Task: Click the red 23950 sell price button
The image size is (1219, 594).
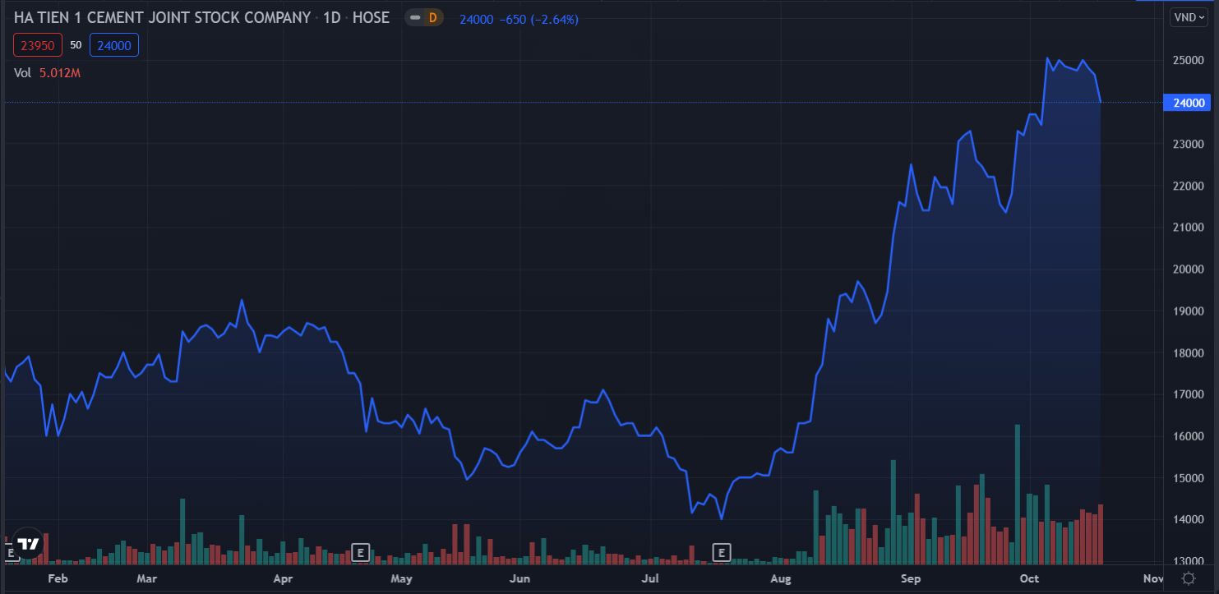Action: 37,45
